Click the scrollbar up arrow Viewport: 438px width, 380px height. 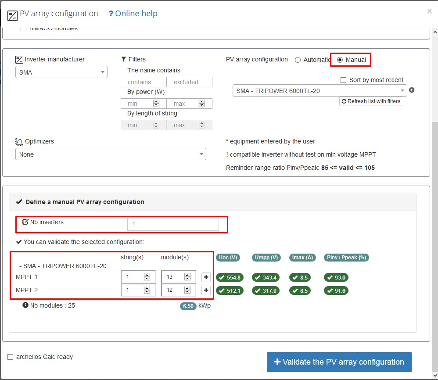434,32
